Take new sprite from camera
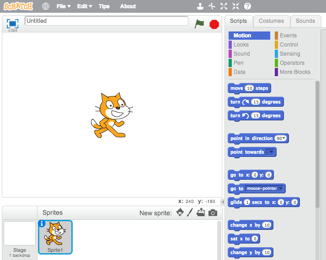 [213, 213]
